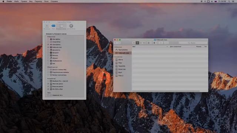Go forward in the Finder window
The image size is (237, 133).
(119, 43)
